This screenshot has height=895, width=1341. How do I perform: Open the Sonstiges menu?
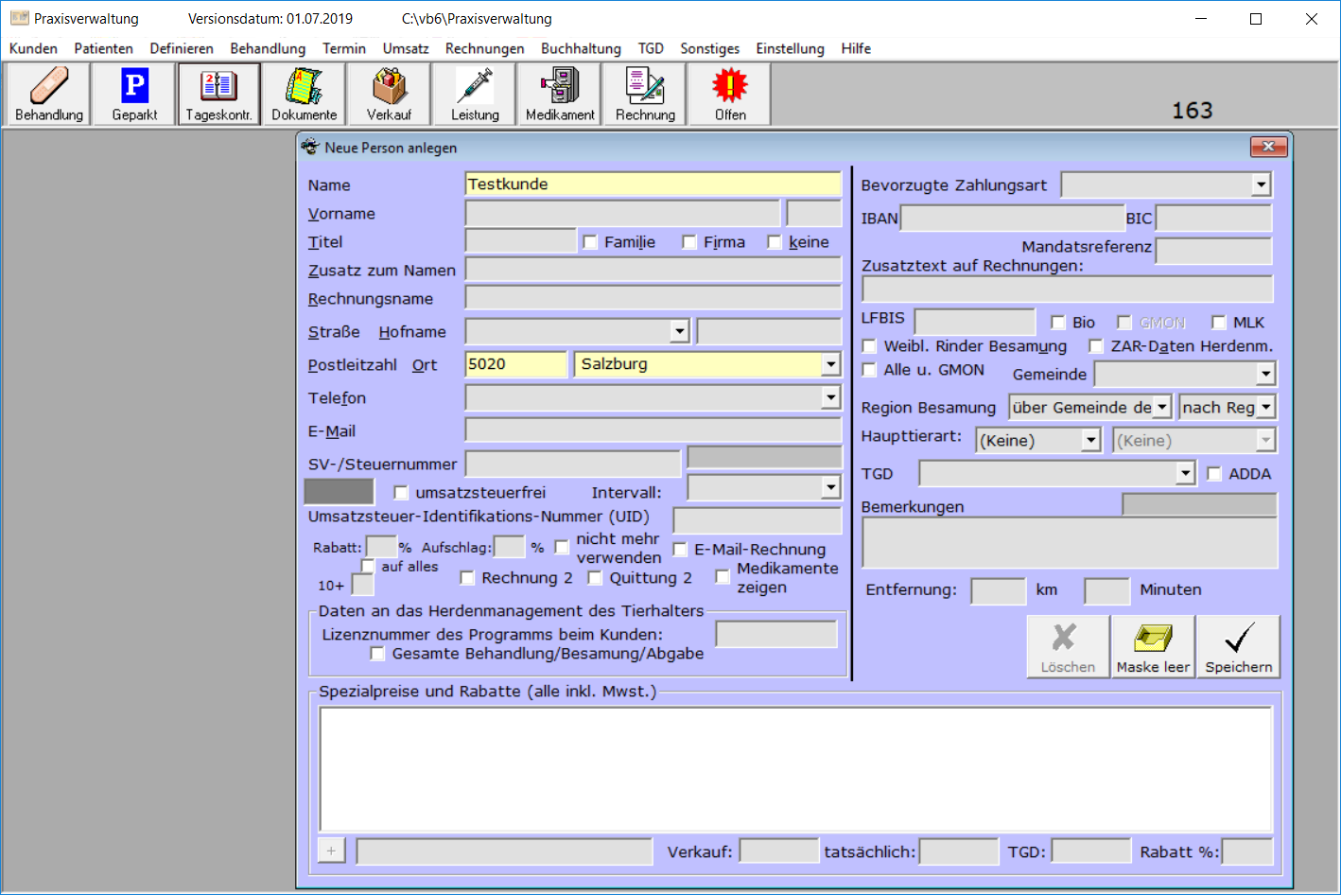pos(709,48)
